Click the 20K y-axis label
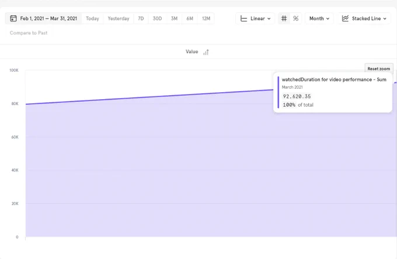Screen dimensions: 397x259 15,204
